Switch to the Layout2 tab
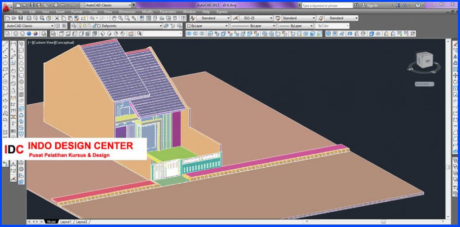460x227 pixels. tap(82, 222)
